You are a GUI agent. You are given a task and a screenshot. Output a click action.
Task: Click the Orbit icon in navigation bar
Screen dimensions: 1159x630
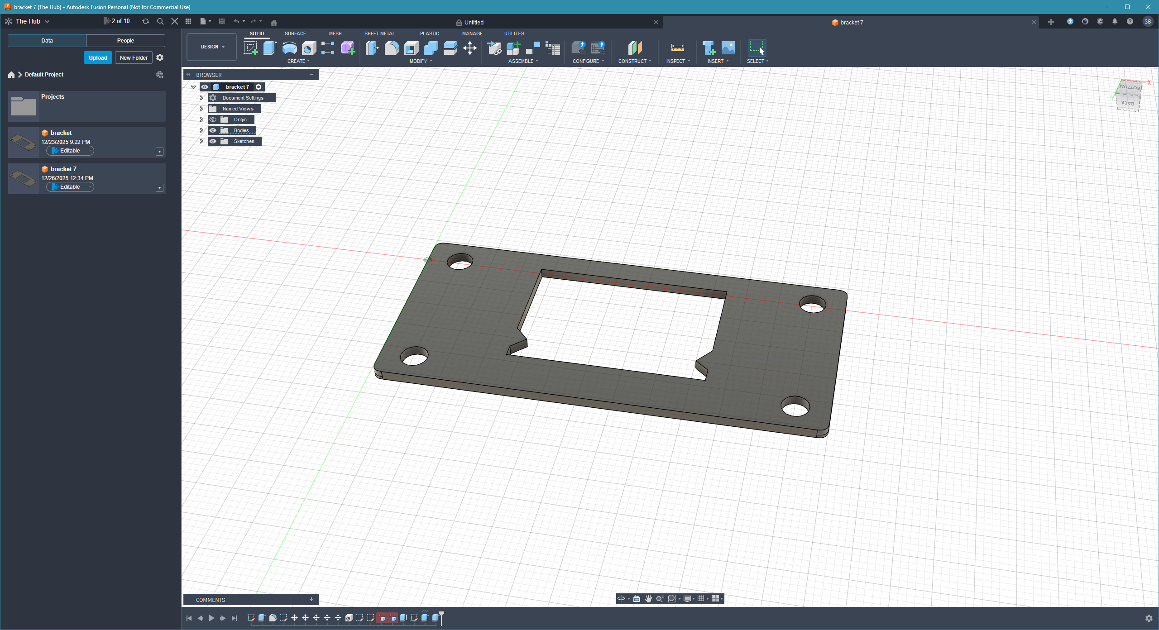pos(621,599)
